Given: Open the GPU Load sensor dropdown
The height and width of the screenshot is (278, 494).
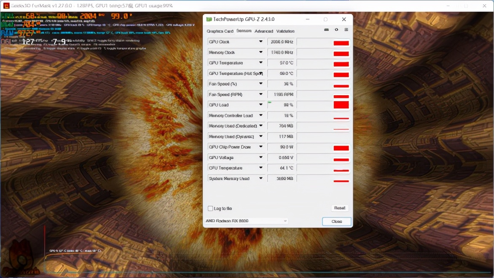Looking at the screenshot, I should click(x=260, y=105).
